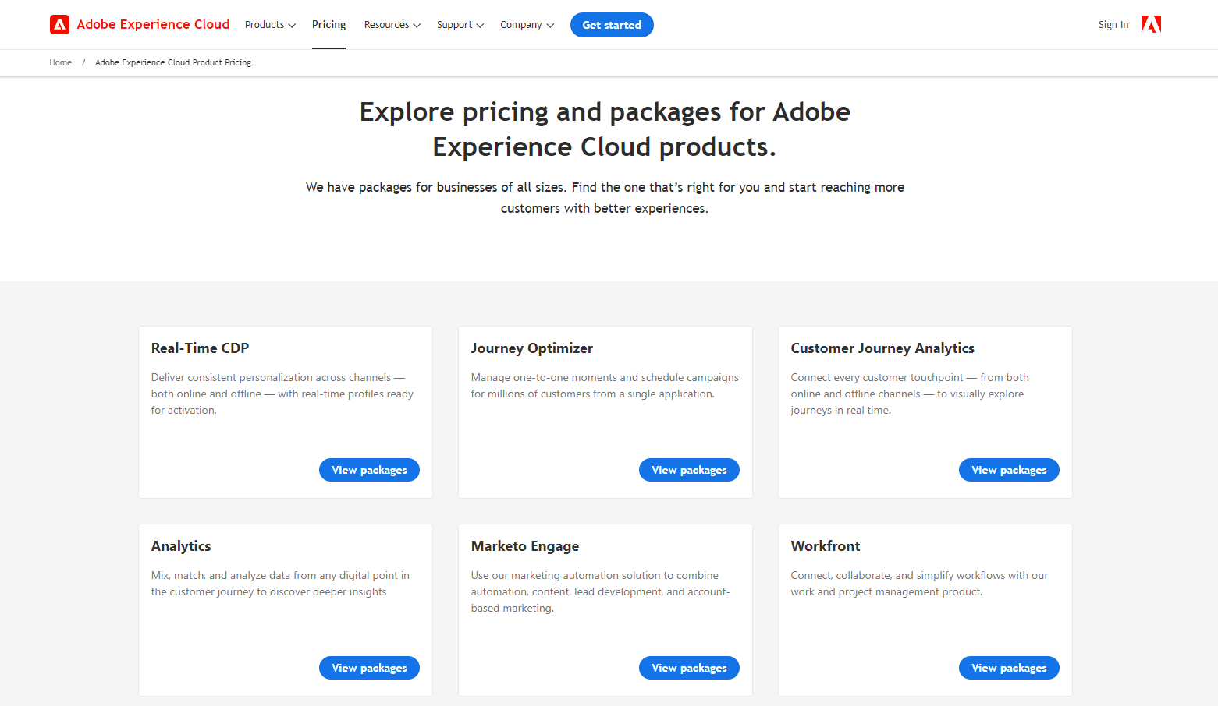Click the red Adobe logo in top-right corner
The image size is (1218, 706).
(x=1150, y=24)
